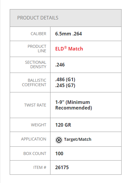Click the Caliber label

(38, 34)
